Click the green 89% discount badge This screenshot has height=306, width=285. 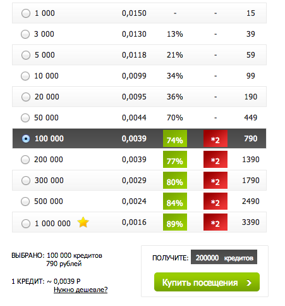click(175, 222)
